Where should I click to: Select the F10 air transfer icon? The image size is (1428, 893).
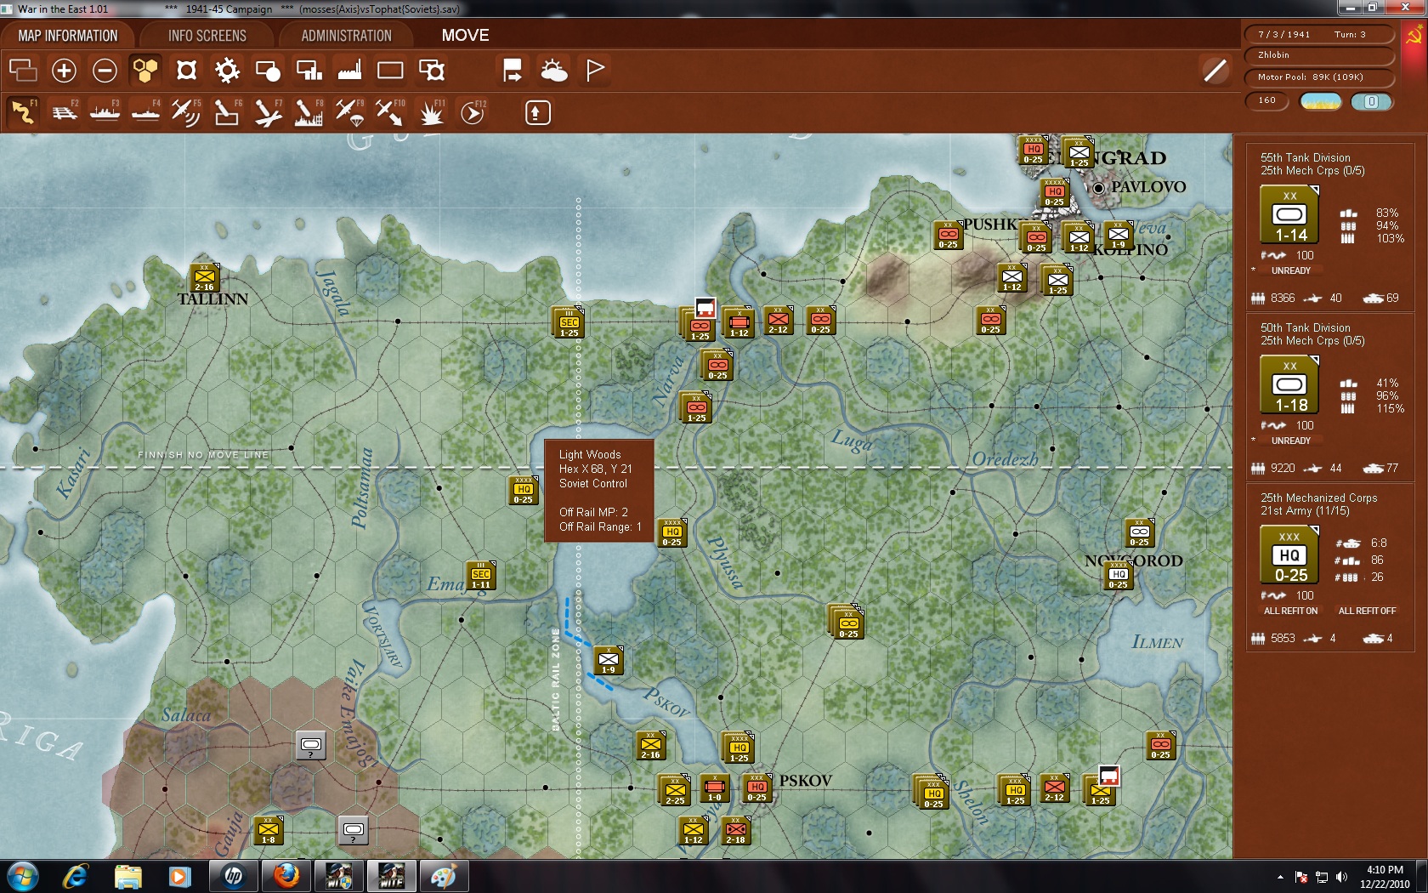390,112
